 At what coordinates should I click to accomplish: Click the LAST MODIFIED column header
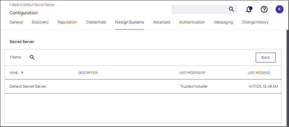point(259,72)
